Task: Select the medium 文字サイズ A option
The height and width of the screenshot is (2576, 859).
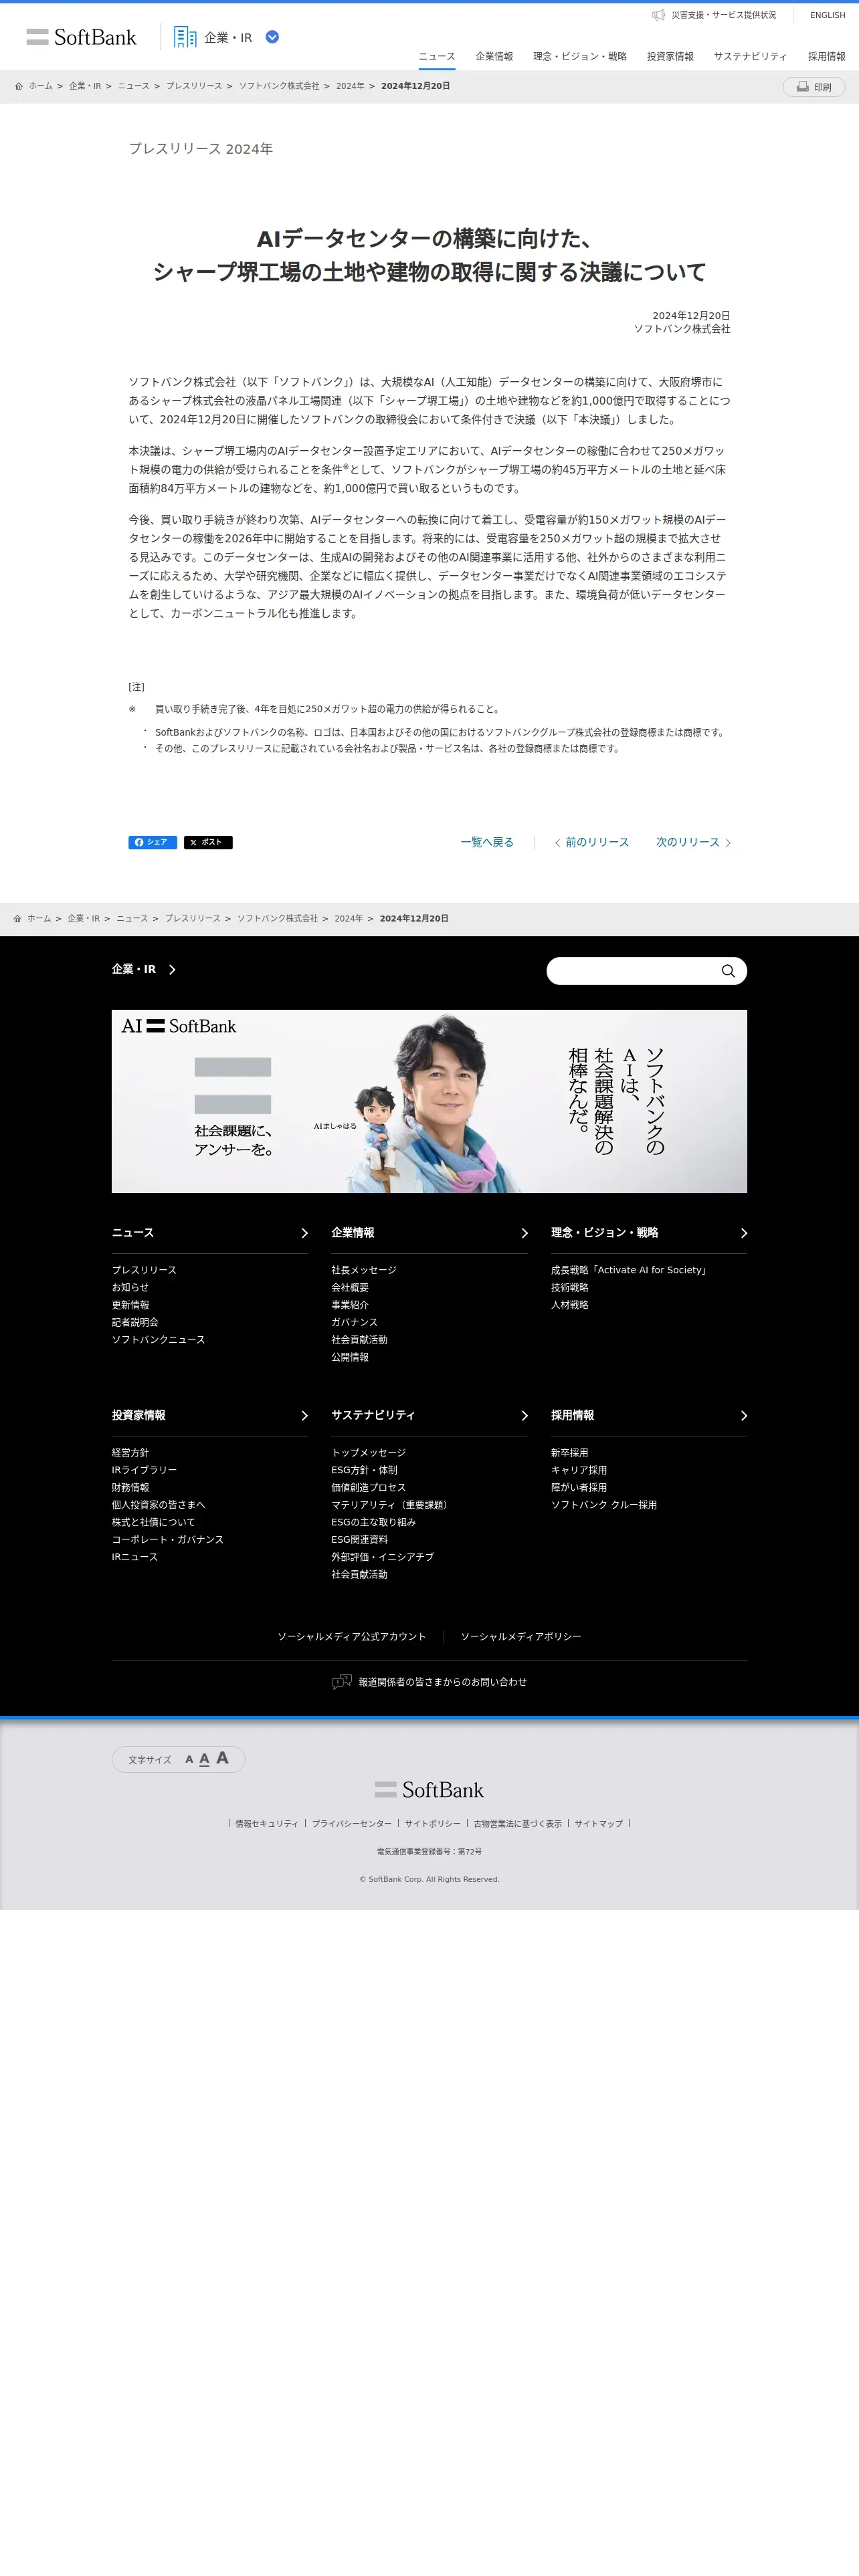Action: point(204,1759)
